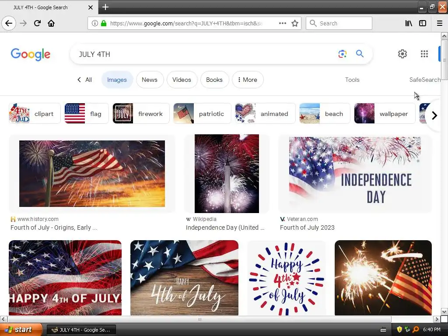Open page actions three-dot menu
448x336 pixels.
[283, 24]
